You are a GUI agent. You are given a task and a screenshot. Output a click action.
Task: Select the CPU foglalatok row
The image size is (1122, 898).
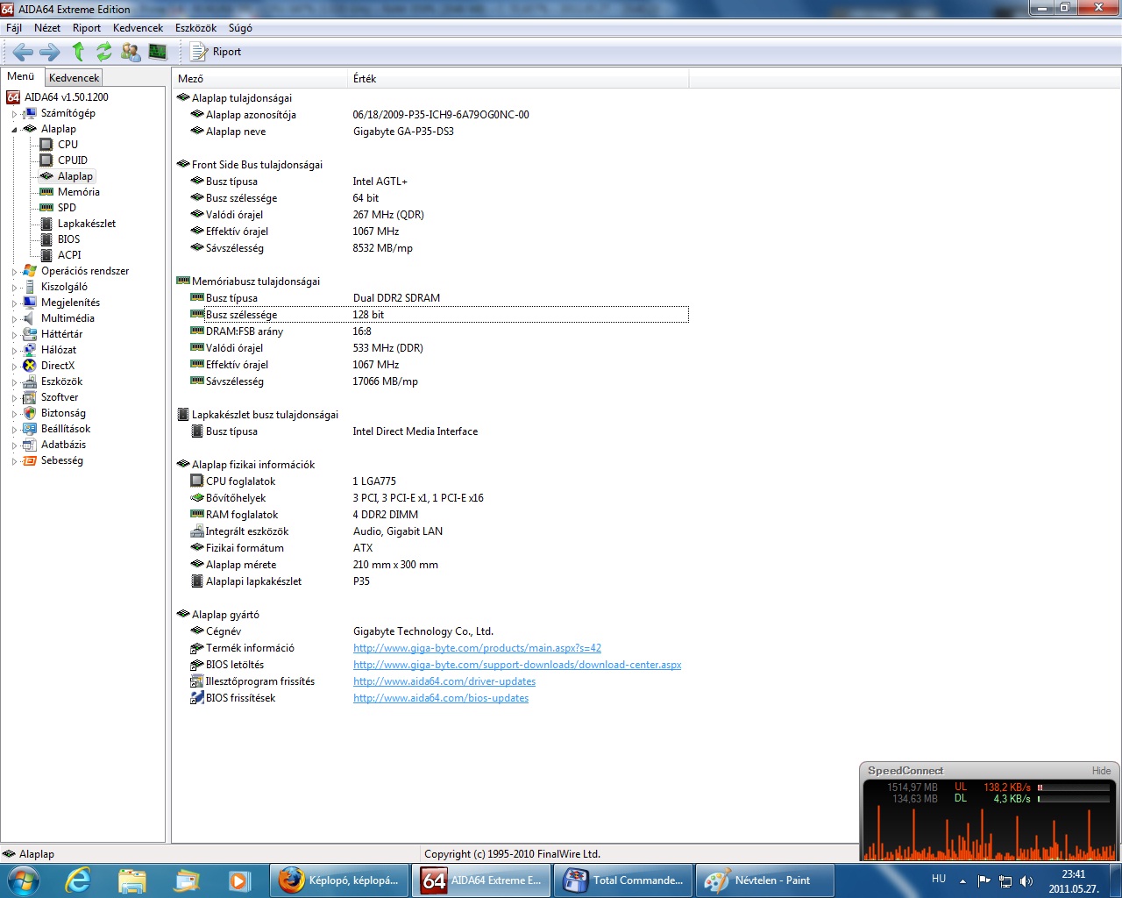[x=438, y=481]
